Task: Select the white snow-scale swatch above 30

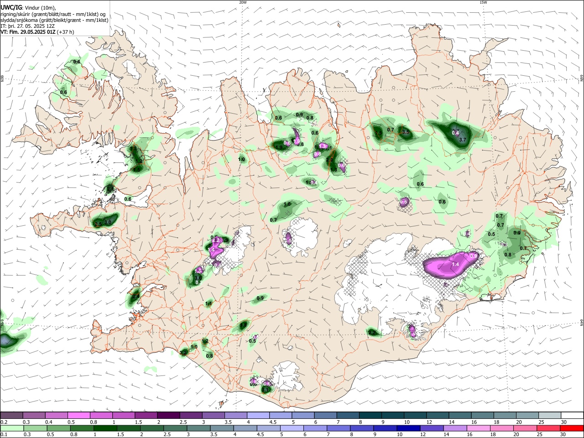Action: 572,415
